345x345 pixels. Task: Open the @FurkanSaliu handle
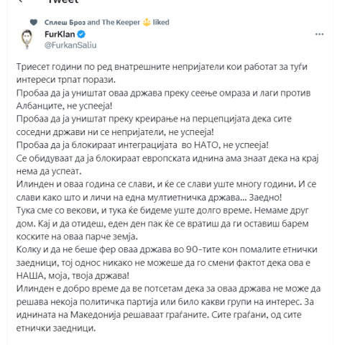pos(70,45)
